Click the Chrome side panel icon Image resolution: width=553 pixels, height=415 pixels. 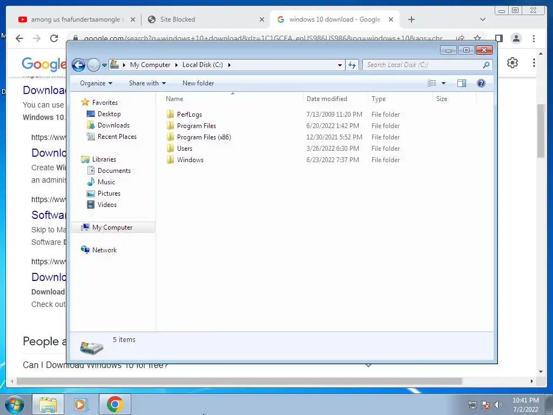(498, 38)
